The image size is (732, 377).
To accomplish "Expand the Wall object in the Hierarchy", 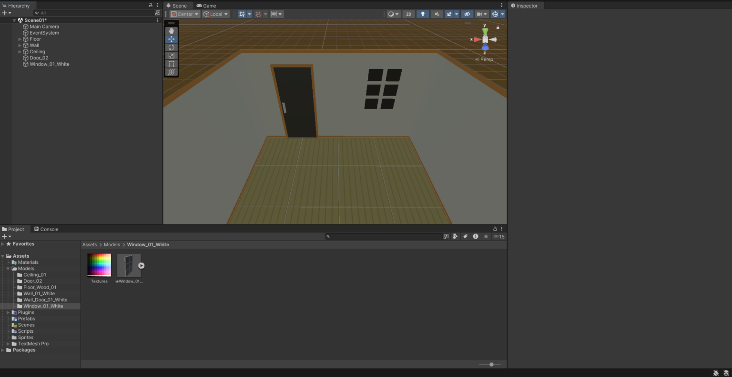I will coord(19,45).
